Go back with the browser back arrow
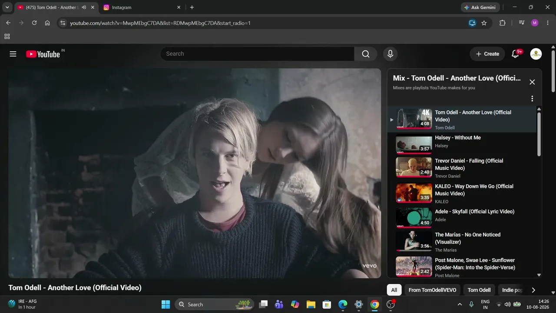The width and height of the screenshot is (556, 313). click(x=8, y=23)
